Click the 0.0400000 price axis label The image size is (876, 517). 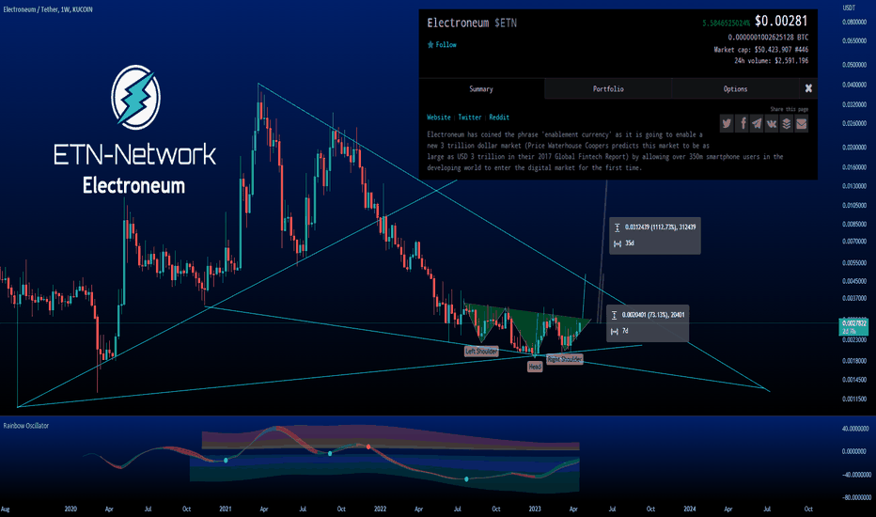point(854,85)
